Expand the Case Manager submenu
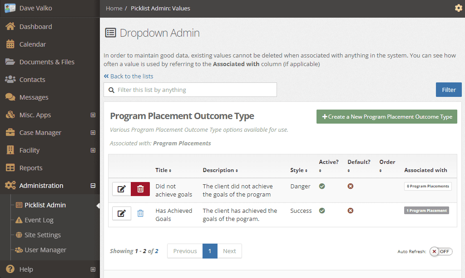The width and height of the screenshot is (465, 278). point(93,133)
